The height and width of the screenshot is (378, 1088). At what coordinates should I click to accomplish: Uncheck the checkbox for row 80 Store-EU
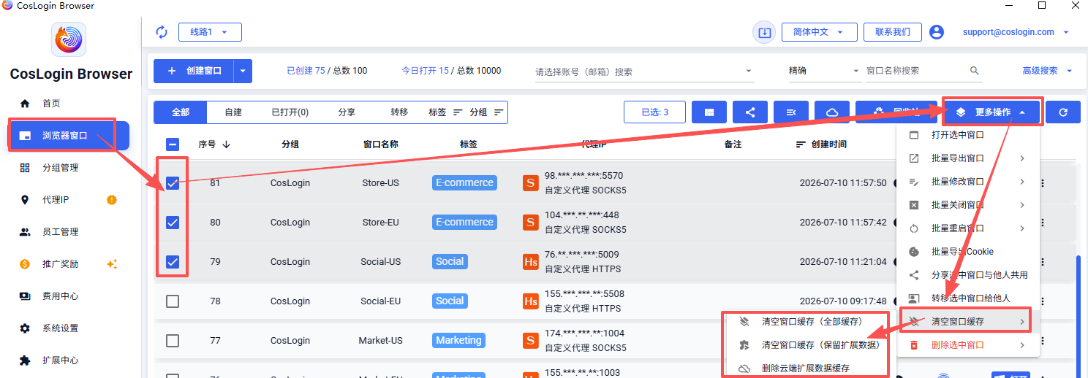[173, 223]
